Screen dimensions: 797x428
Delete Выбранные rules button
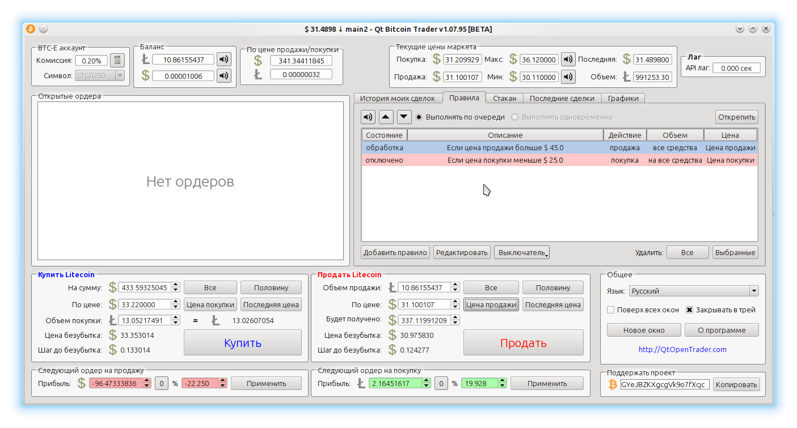click(x=735, y=252)
